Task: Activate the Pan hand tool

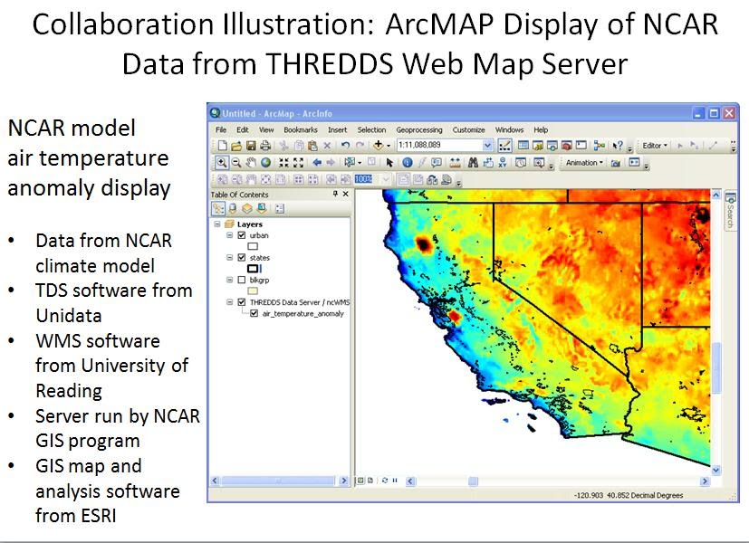Action: (251, 163)
